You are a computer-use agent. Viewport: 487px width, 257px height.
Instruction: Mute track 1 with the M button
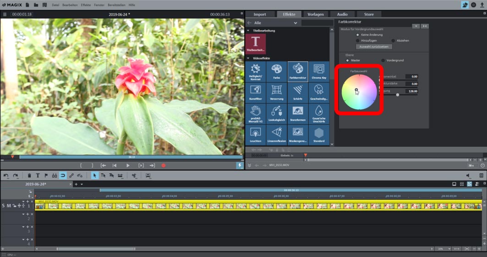9,205
